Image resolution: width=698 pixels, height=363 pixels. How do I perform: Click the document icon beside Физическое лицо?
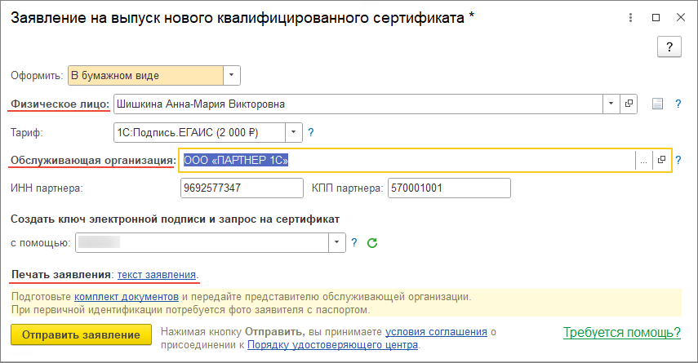click(657, 104)
